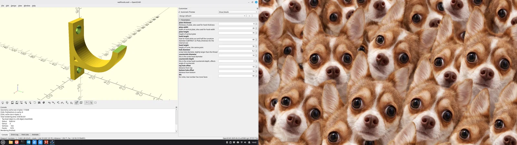Viewport: 517px width, 145px height.
Task: Open the Linux Mint start menu
Action: [3, 142]
